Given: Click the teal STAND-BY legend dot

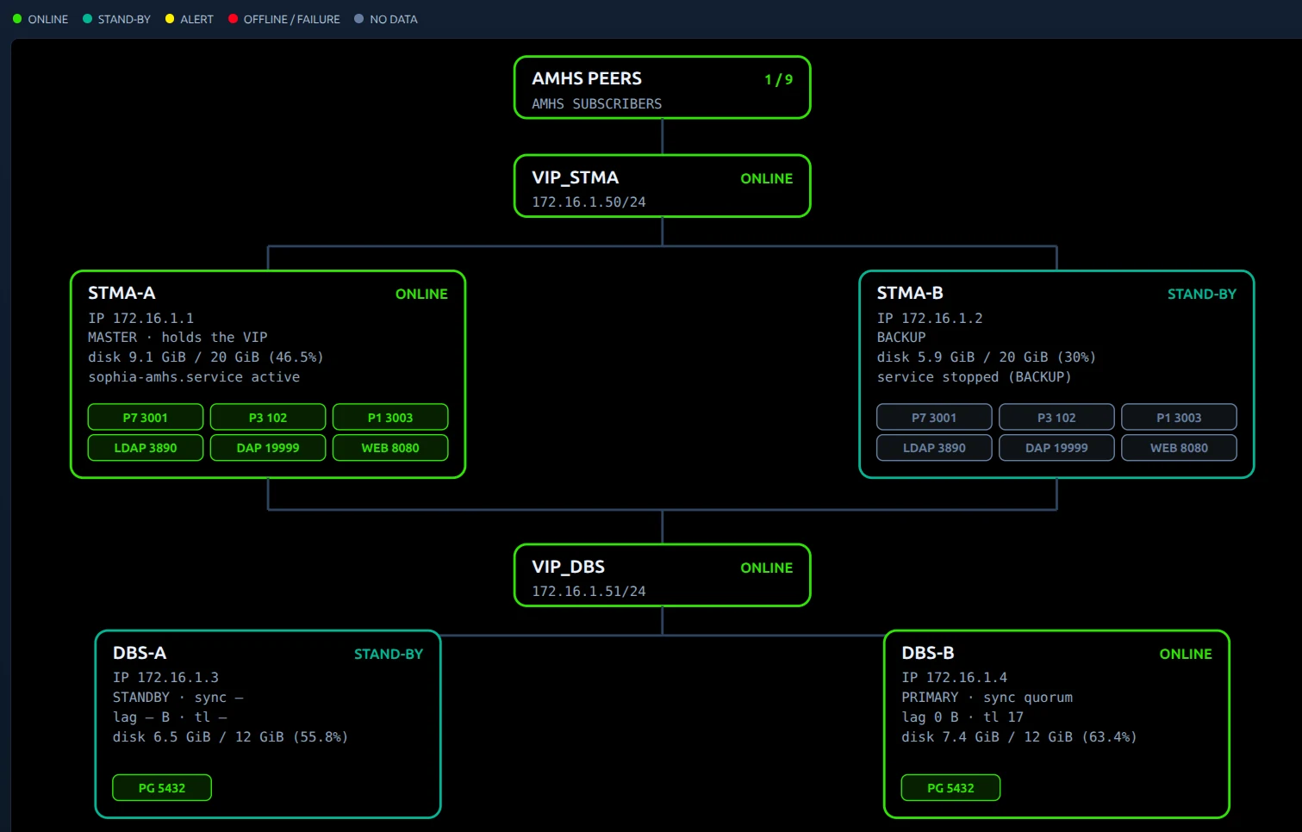Looking at the screenshot, I should pyautogui.click(x=87, y=19).
